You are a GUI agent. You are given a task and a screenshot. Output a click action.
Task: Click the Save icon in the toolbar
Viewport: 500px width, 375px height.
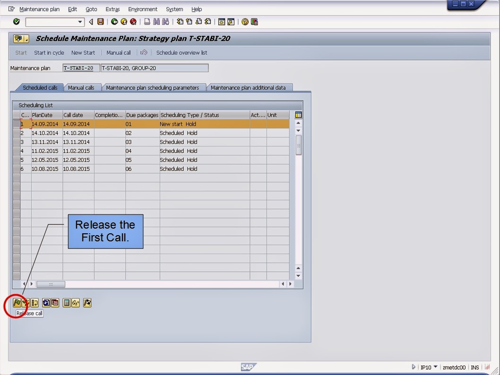[x=100, y=22]
